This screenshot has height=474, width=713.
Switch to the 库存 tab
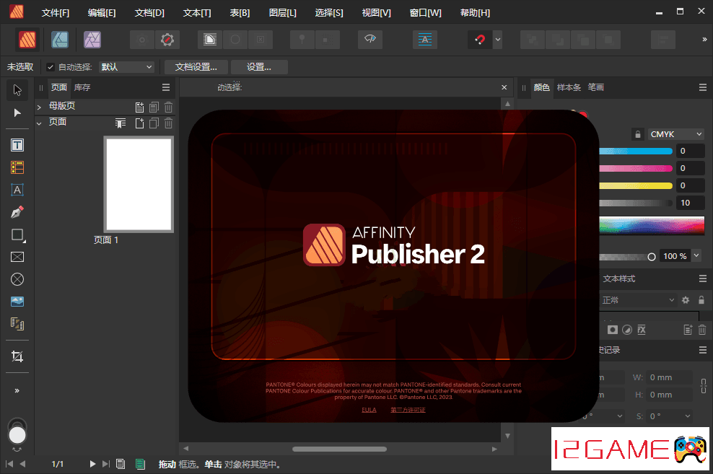pos(82,87)
